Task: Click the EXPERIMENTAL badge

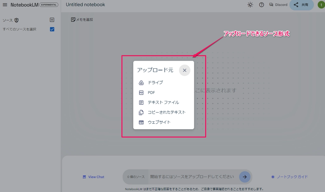Action: tap(49, 5)
